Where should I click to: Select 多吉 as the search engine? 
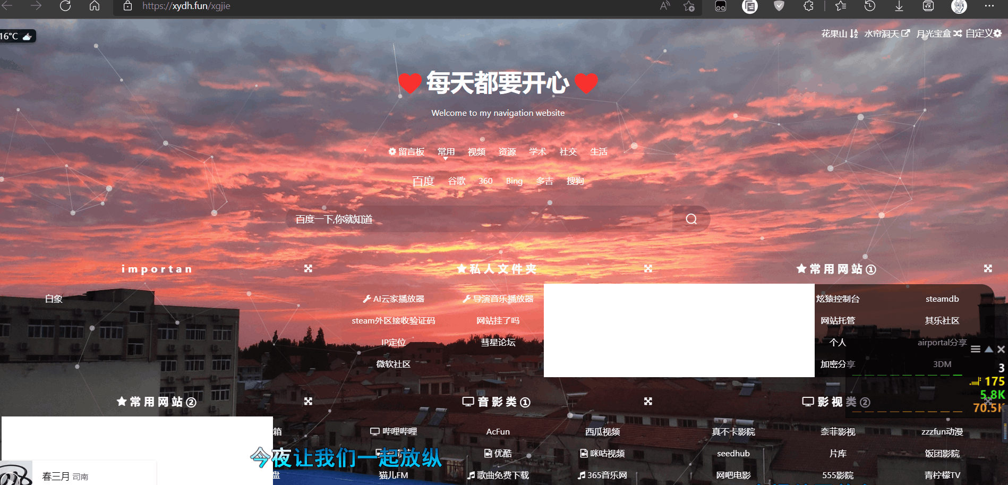pyautogui.click(x=544, y=181)
